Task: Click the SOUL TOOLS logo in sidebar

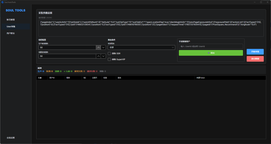Action: [x=16, y=10]
